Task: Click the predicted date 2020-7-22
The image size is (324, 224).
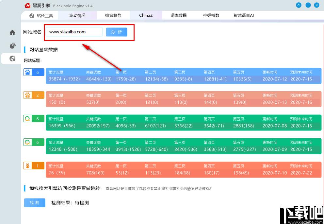Action: pos(301,173)
